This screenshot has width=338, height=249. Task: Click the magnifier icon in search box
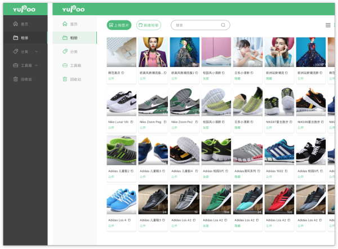[x=223, y=25]
